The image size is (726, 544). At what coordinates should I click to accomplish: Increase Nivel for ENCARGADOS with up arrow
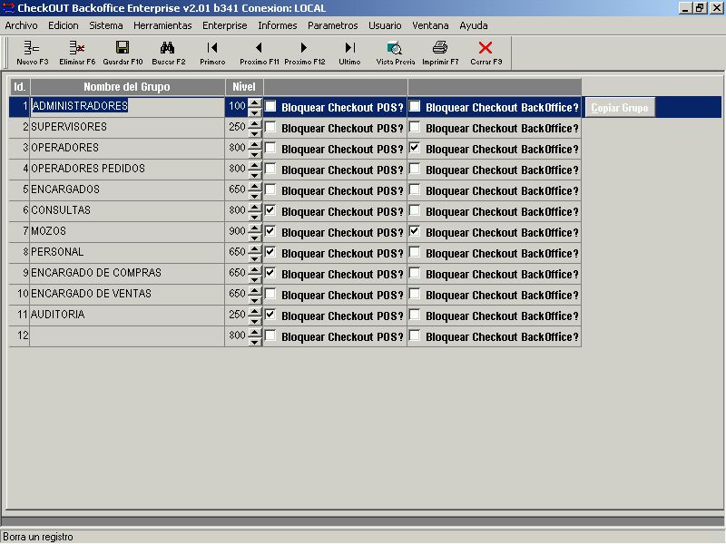(x=255, y=186)
